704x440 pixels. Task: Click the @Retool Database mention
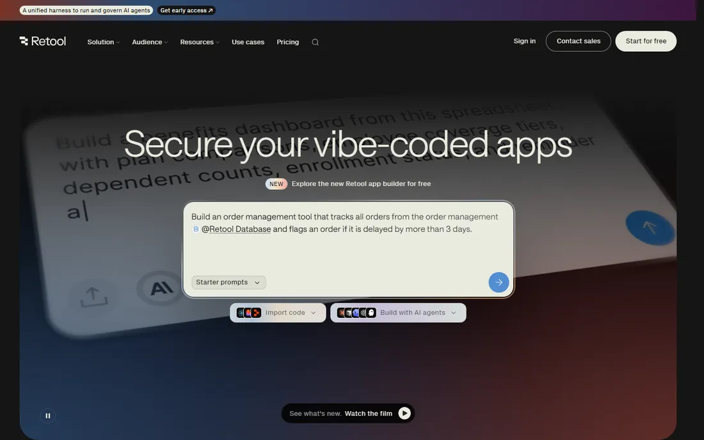[236, 229]
